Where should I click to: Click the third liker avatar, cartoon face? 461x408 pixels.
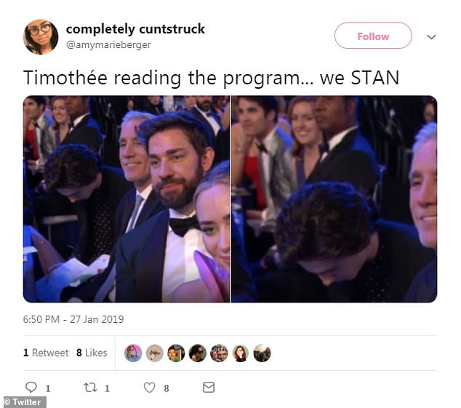(x=176, y=353)
